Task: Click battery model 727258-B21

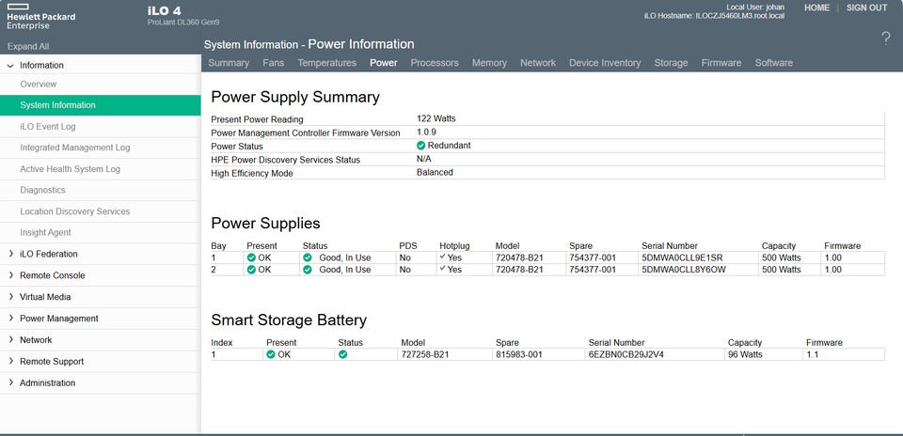Action: coord(425,355)
